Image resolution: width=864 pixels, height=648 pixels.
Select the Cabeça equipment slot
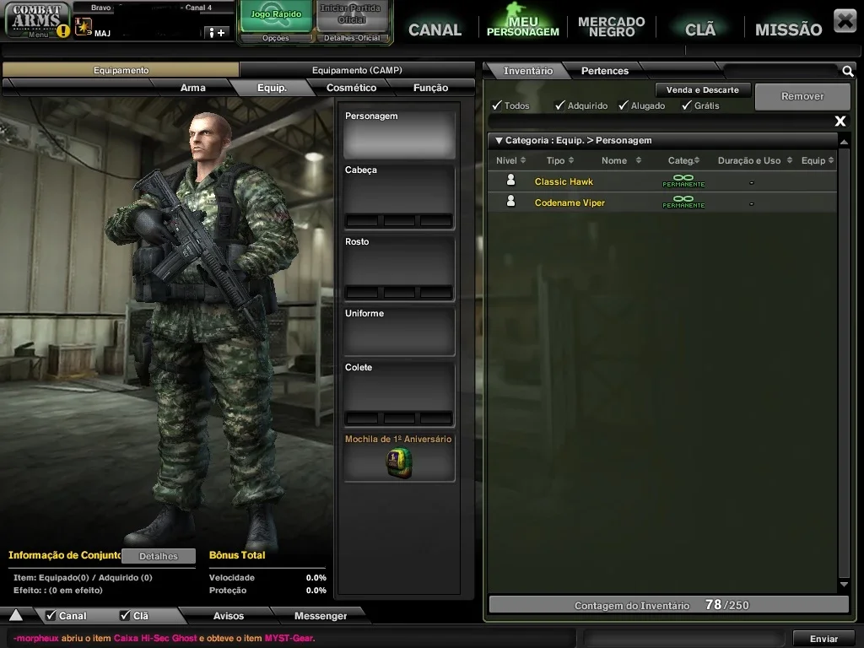coord(399,196)
